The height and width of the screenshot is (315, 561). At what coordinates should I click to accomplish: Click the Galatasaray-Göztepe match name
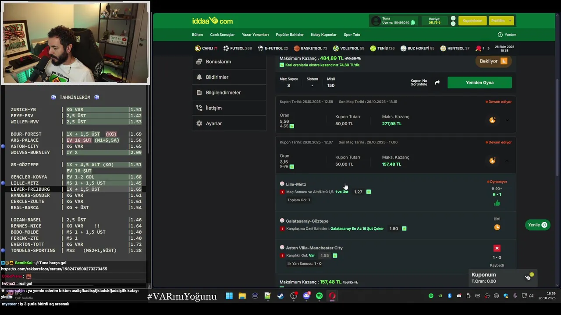pos(307,221)
